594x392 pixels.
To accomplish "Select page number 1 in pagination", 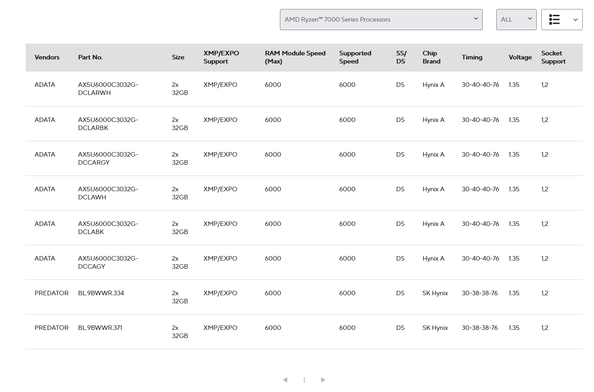I will 304,381.
